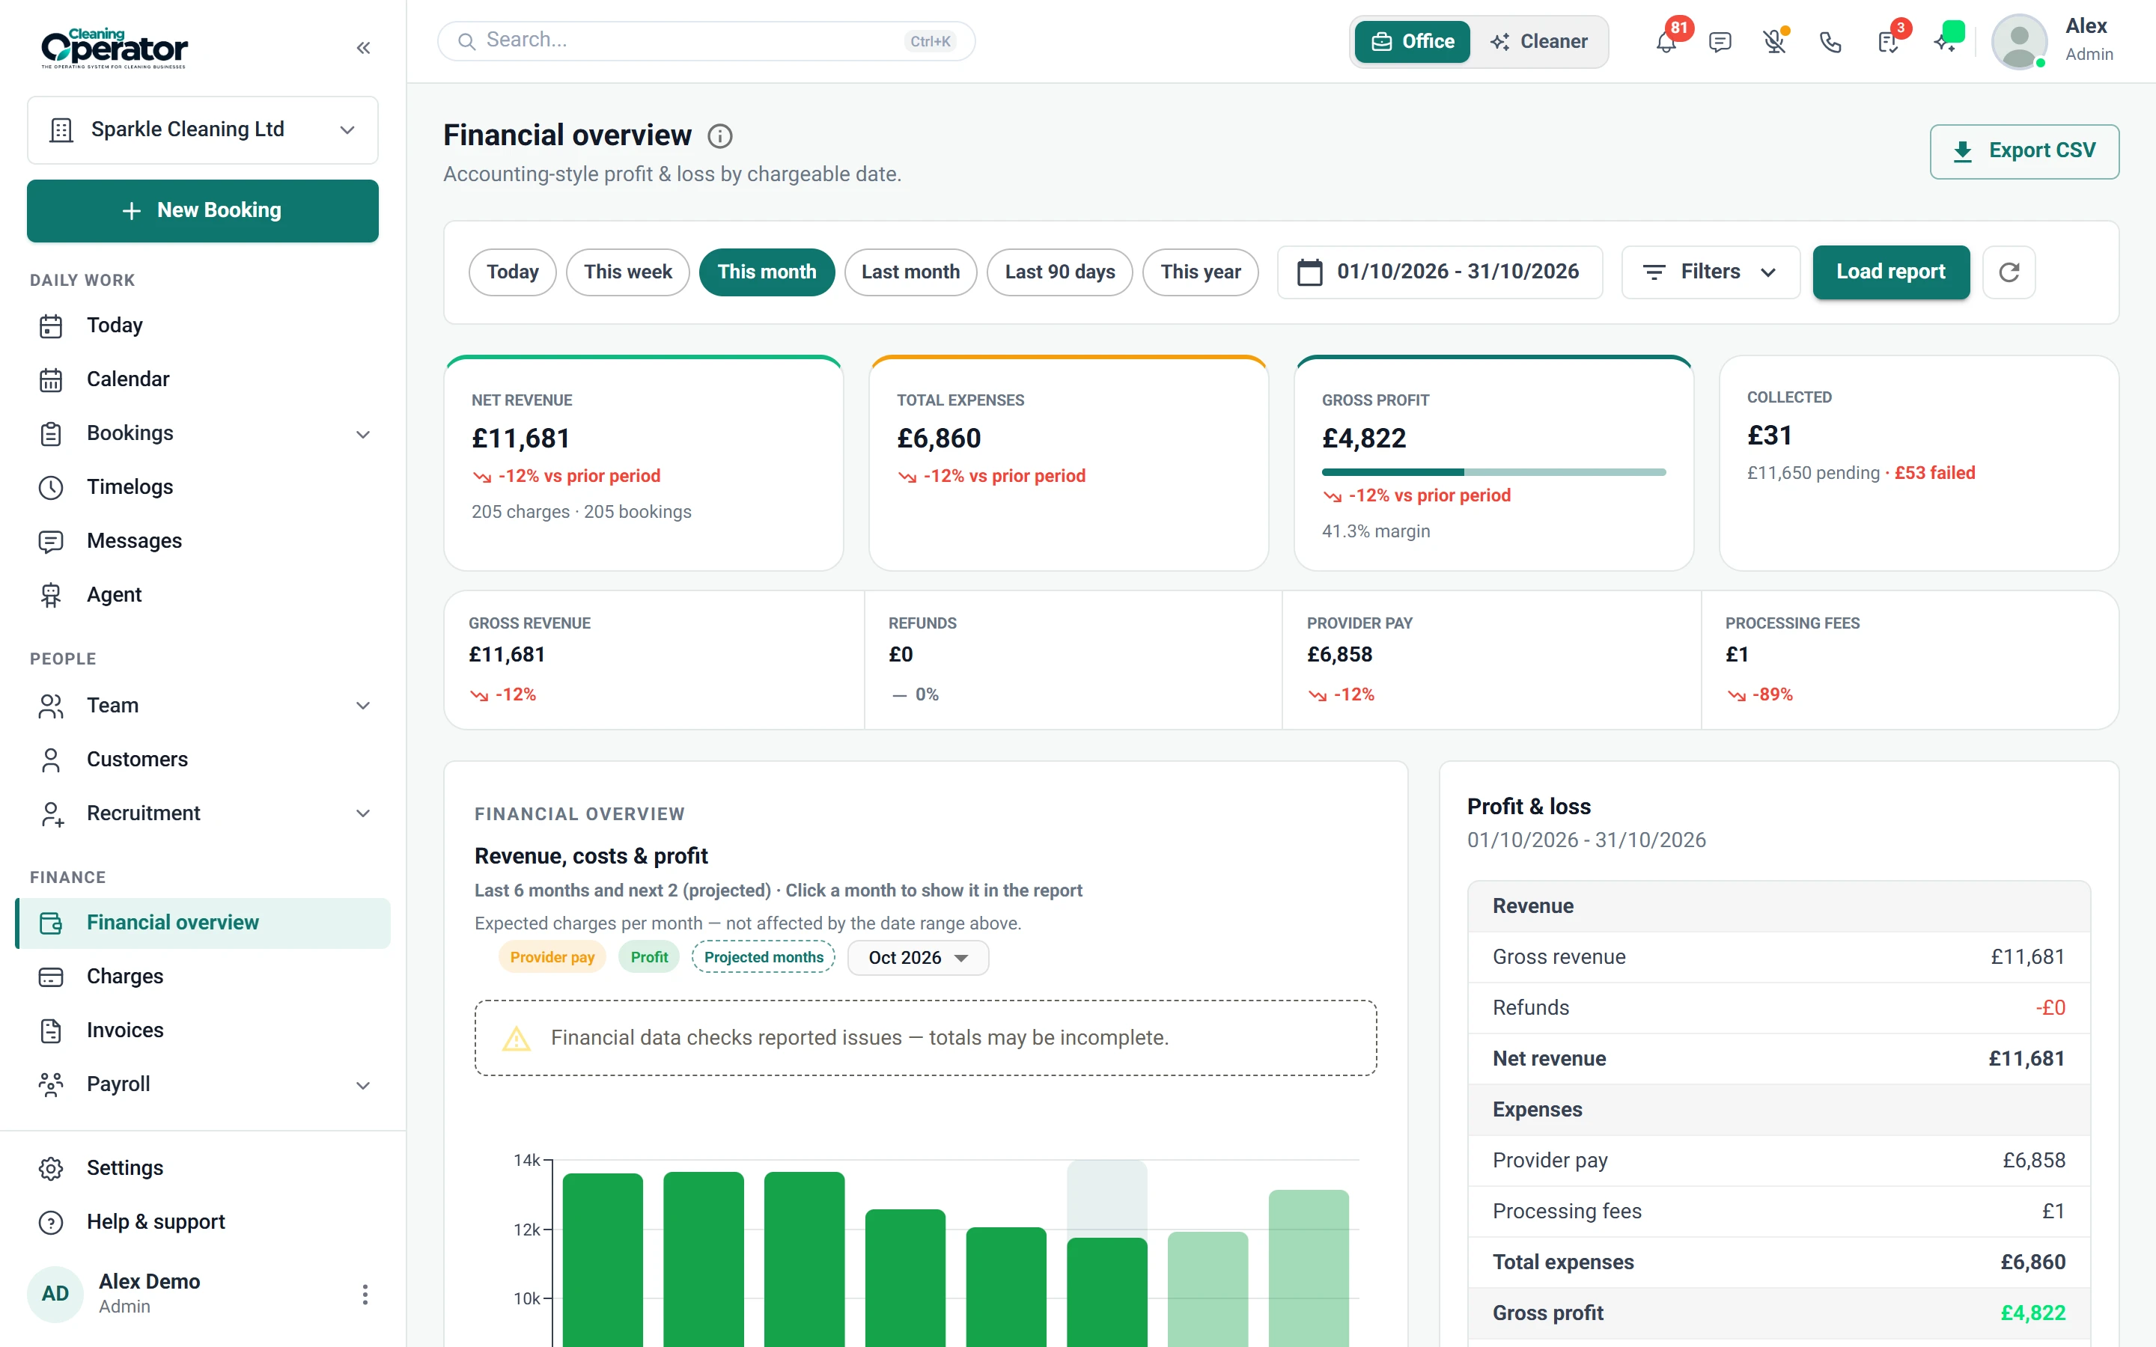The width and height of the screenshot is (2156, 1347).
Task: Refresh the report with the reload icon
Action: coord(2008,272)
